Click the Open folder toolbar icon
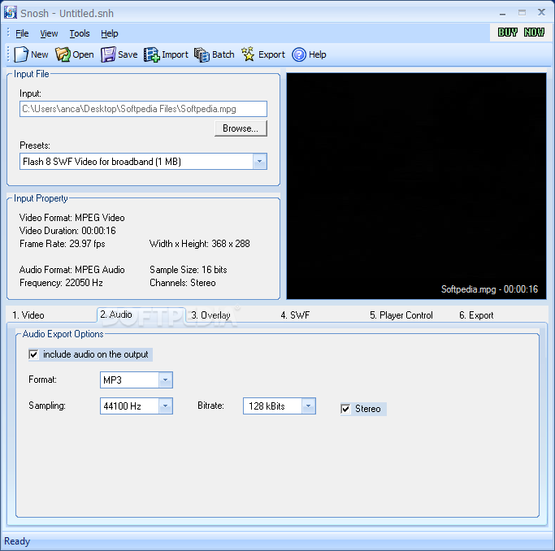 click(63, 54)
